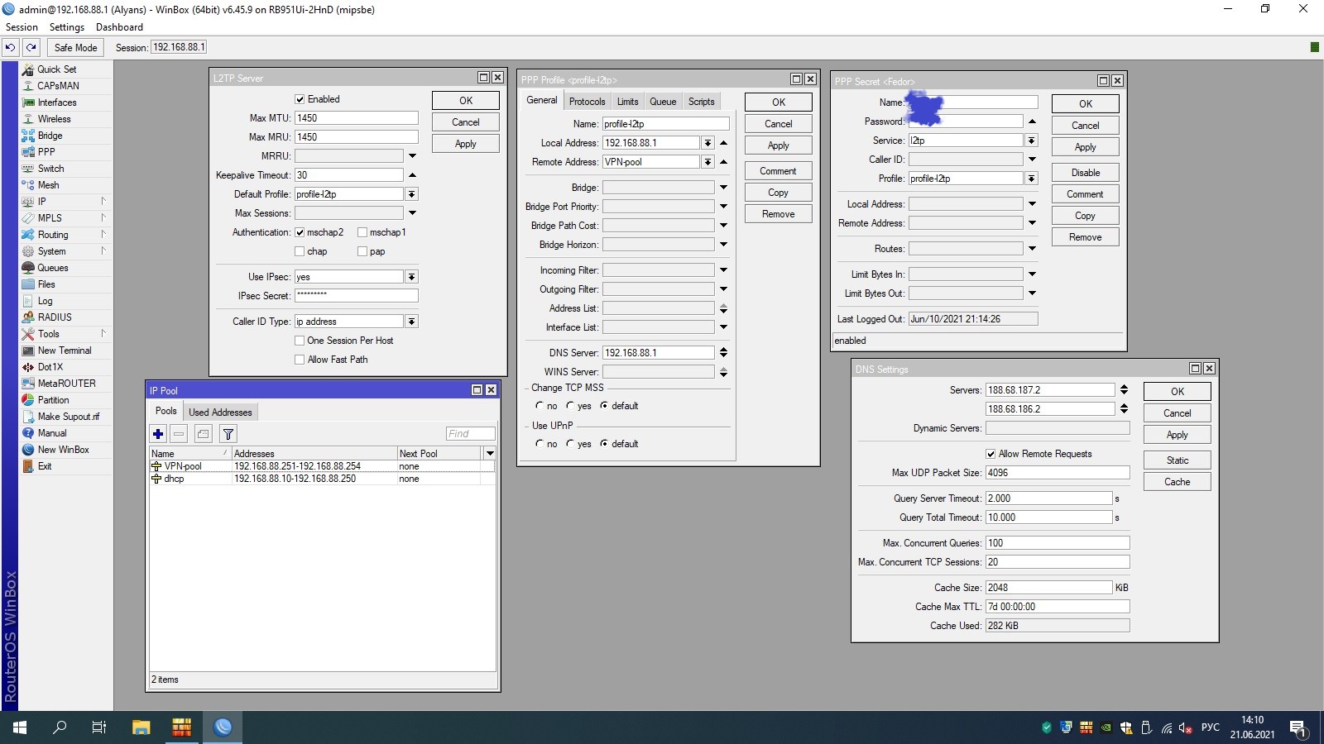Open the PPP sidebar entry
This screenshot has width=1324, height=744.
click(46, 152)
